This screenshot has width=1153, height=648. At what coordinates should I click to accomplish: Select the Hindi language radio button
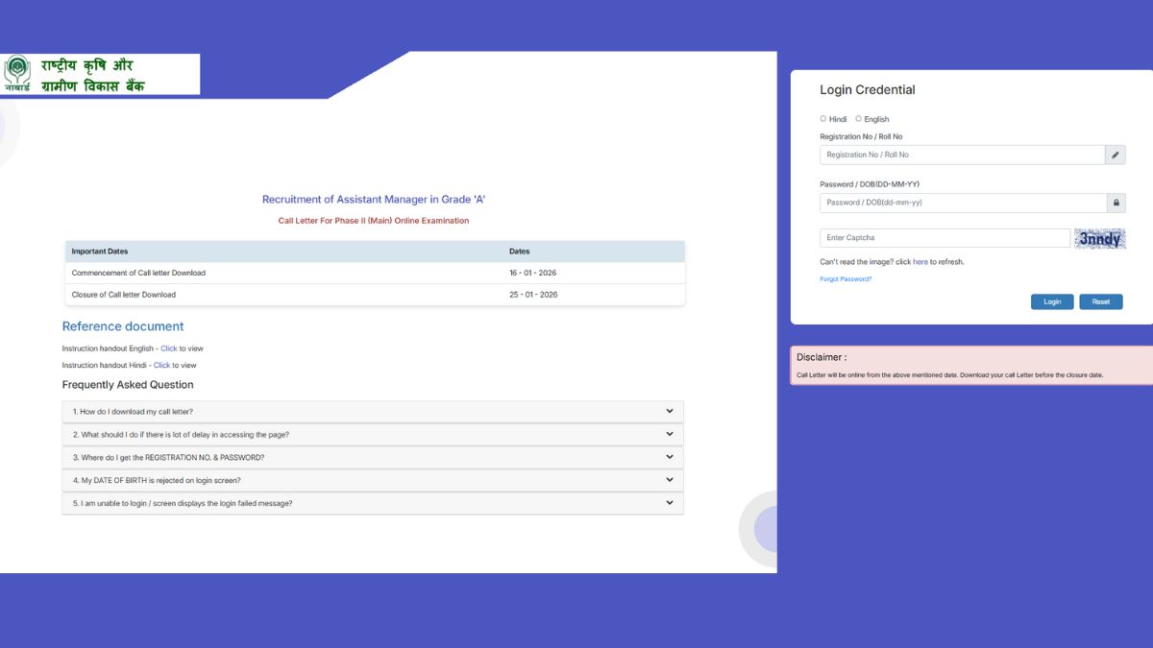(823, 119)
